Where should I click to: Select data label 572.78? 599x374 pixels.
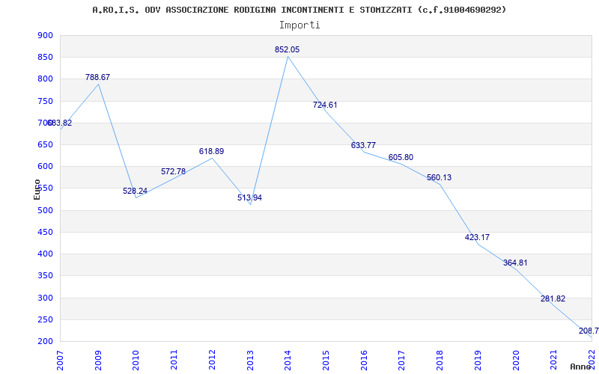(x=173, y=171)
